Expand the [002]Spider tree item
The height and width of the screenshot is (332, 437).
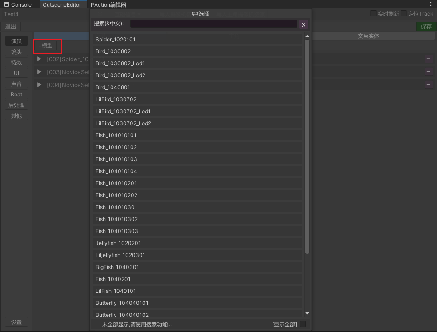pyautogui.click(x=40, y=59)
